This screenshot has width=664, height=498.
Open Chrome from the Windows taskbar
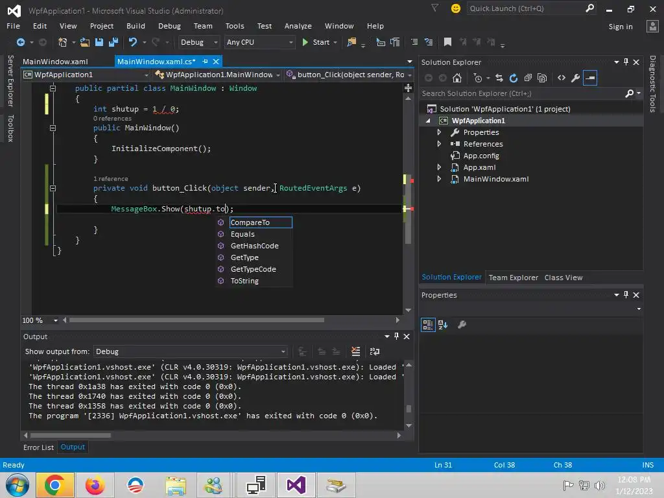tap(55, 485)
